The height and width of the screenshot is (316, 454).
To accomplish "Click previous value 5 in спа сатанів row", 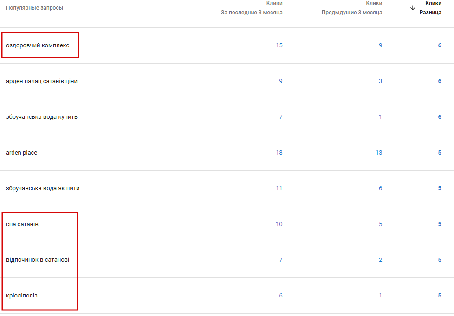I will point(381,224).
